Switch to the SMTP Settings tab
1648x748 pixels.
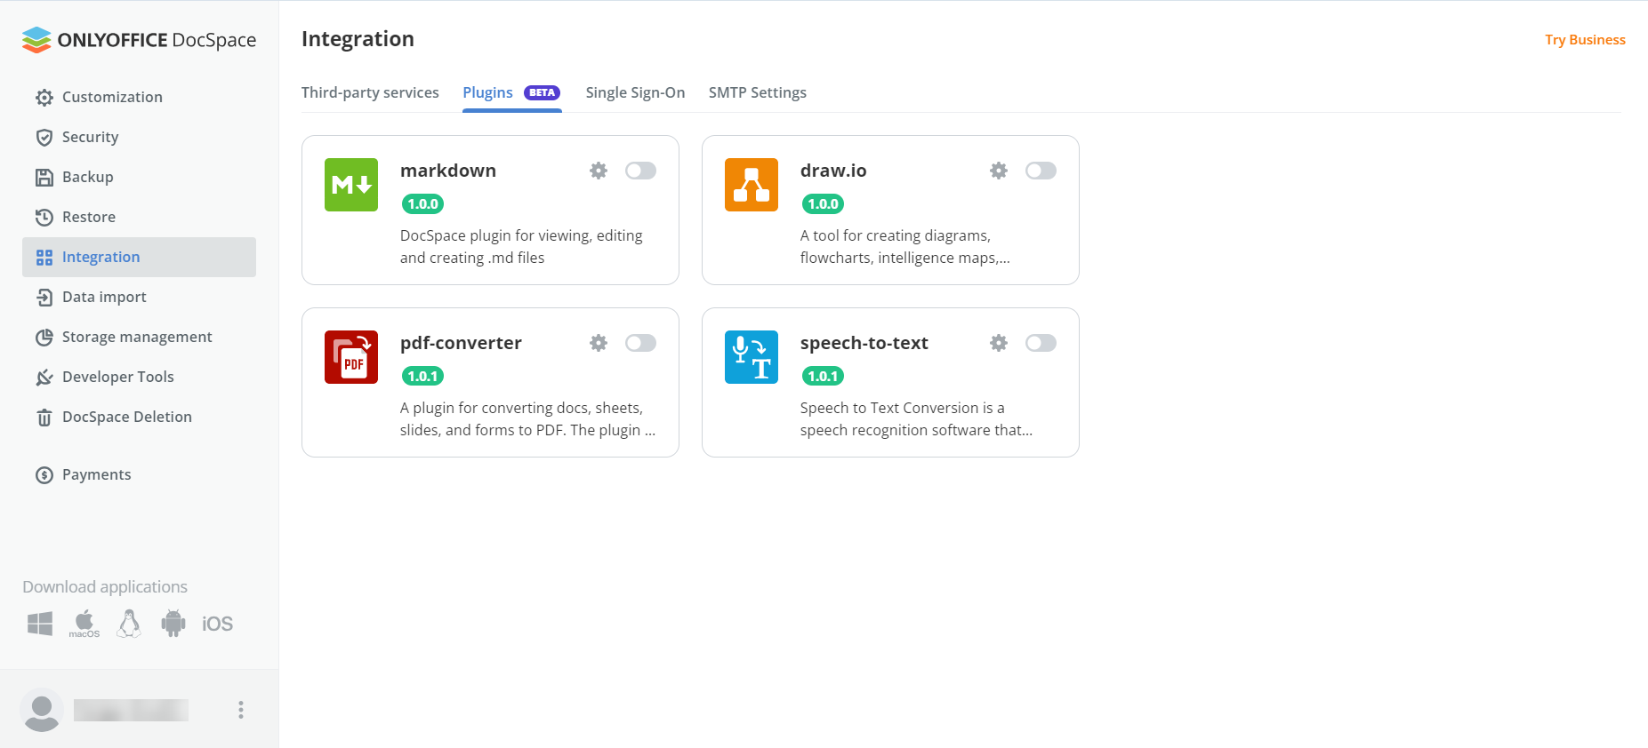(x=757, y=92)
